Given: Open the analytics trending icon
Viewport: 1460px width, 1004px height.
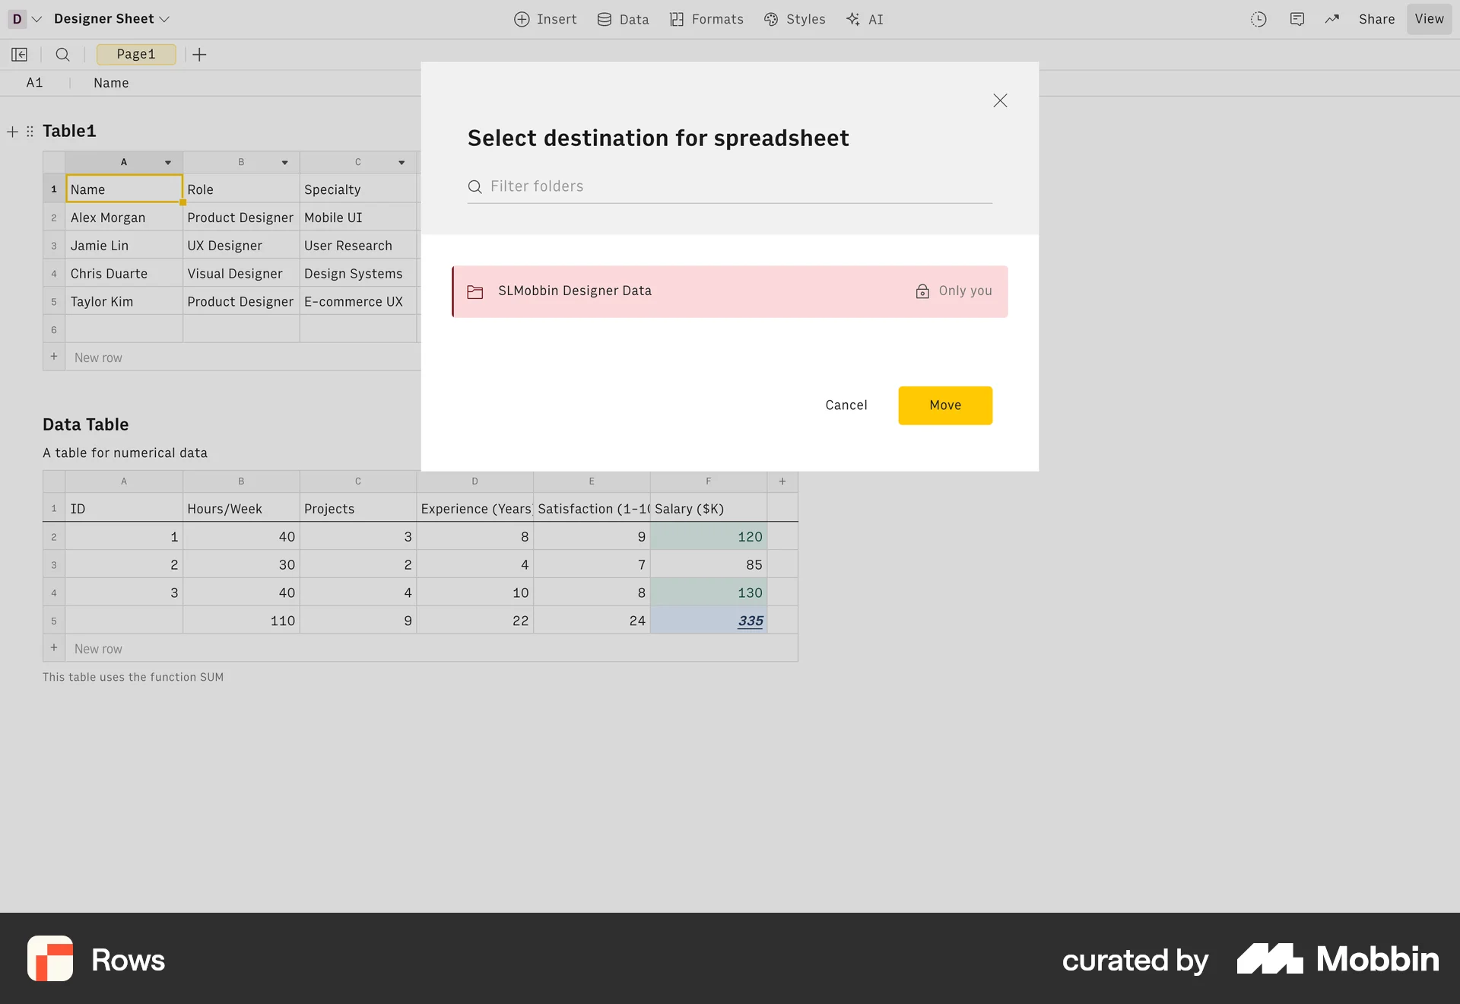Looking at the screenshot, I should [x=1332, y=19].
